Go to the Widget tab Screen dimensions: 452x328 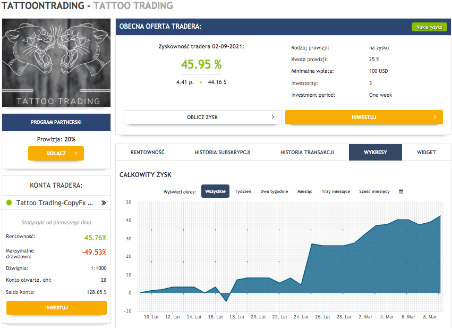[426, 153]
